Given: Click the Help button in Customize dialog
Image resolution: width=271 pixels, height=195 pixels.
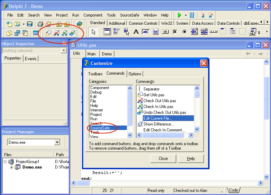Looking at the screenshot, I should point(191,159).
